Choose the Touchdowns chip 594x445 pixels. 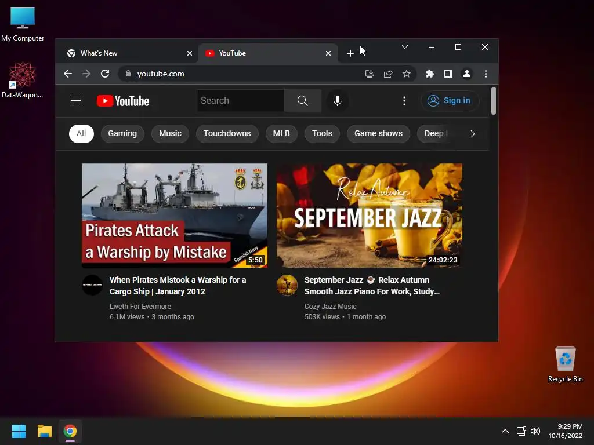click(x=227, y=134)
